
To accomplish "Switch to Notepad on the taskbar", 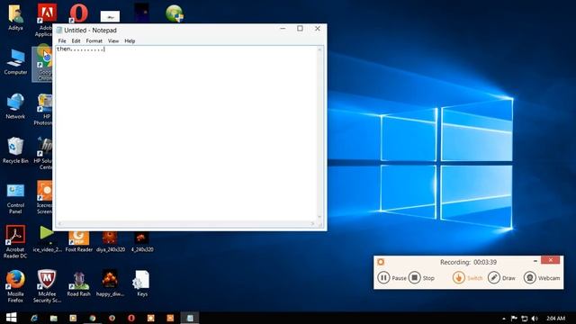I will [x=190, y=318].
